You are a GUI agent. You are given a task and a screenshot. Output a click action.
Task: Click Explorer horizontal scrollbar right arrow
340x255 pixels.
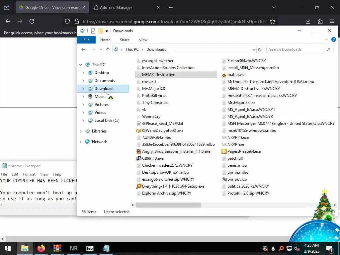[334, 205]
